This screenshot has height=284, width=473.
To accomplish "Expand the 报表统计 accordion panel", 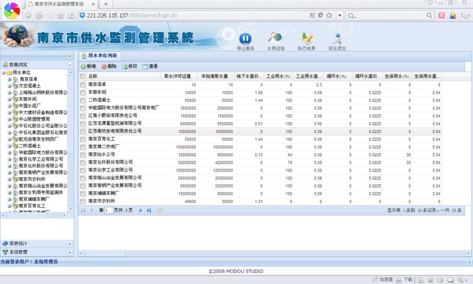I will tap(34, 244).
